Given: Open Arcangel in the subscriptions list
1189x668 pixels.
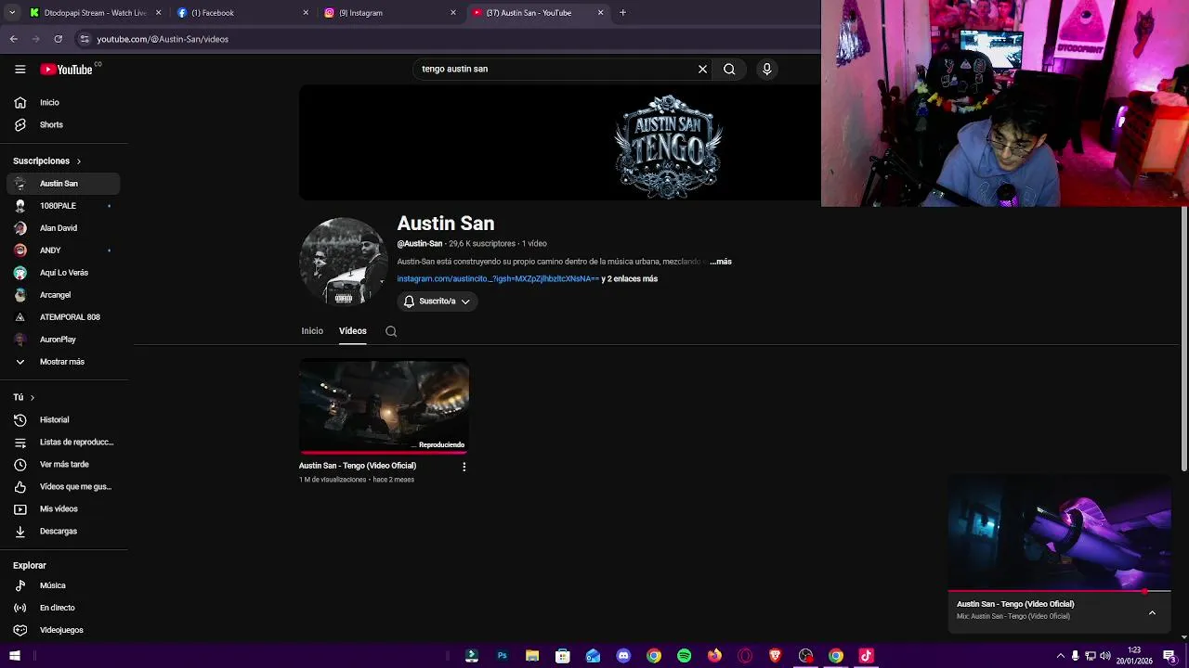Looking at the screenshot, I should click(x=63, y=295).
